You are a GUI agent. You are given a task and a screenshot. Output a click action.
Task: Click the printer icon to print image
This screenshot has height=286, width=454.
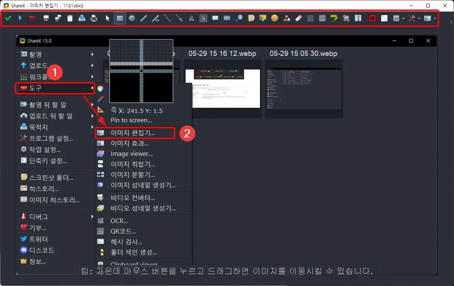(94, 18)
